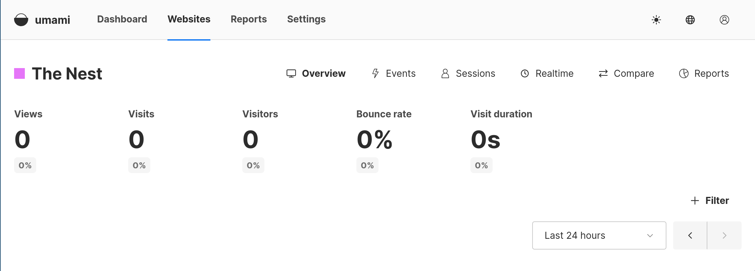
Task: Click the Sessions person icon
Action: tap(445, 73)
